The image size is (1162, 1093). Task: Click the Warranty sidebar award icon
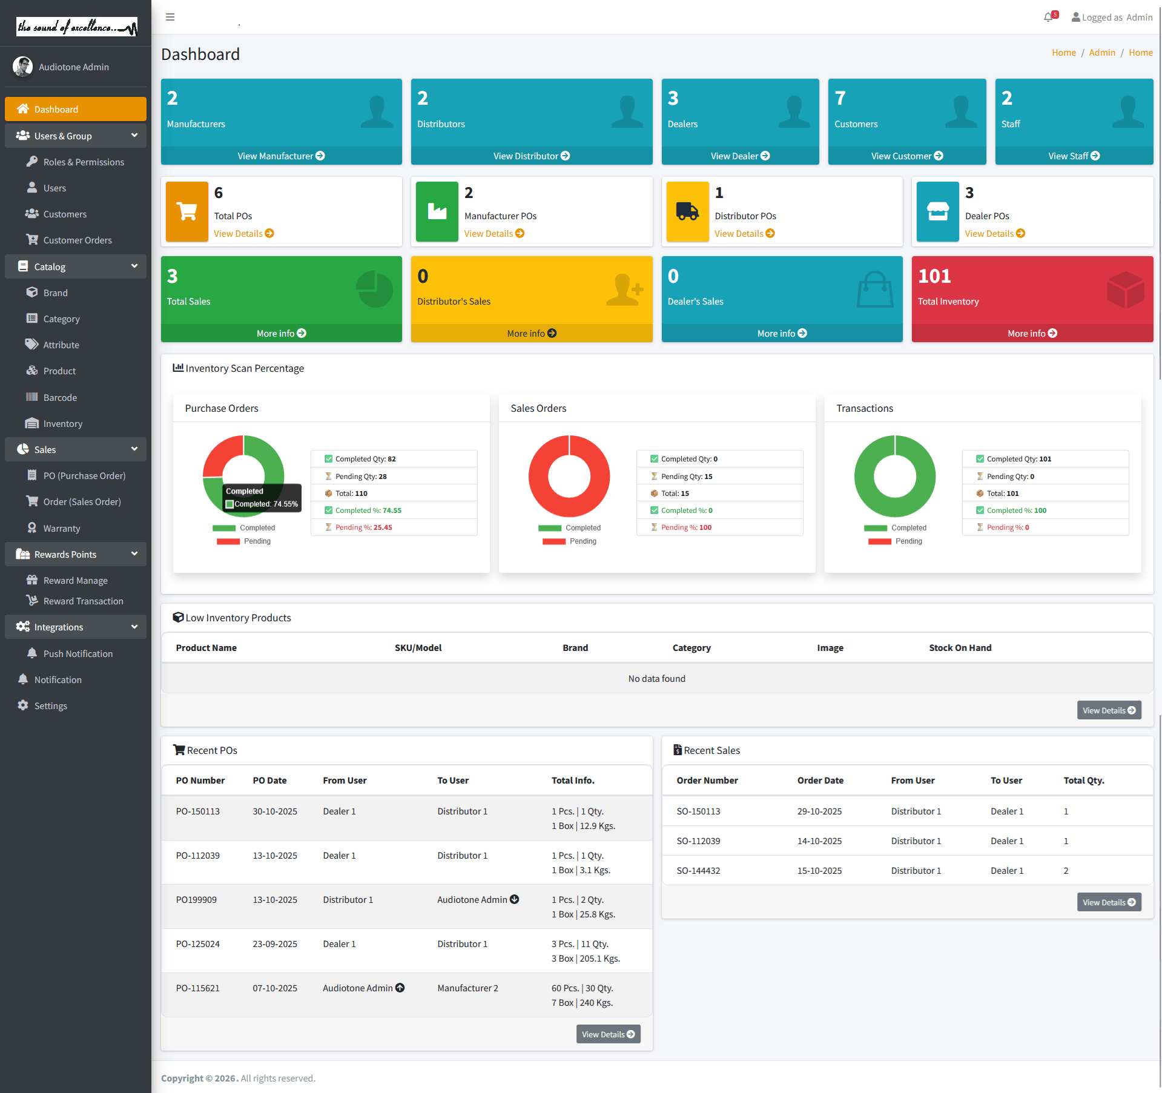point(32,527)
